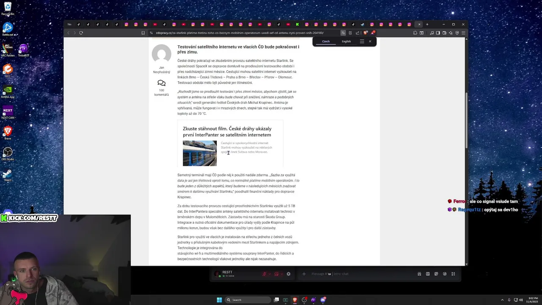Share this page via share icon
This screenshot has width=542, height=305.
[x=358, y=33]
